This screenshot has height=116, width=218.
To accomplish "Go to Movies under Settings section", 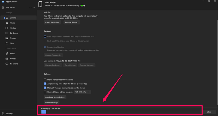I will coord(19,28).
